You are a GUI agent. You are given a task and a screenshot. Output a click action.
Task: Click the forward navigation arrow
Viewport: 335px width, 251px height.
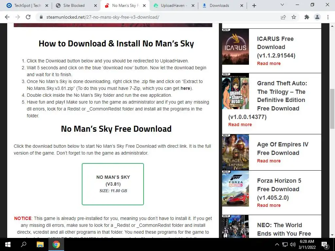pyautogui.click(x=18, y=17)
